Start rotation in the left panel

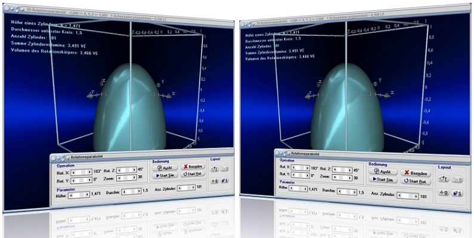coord(193,174)
